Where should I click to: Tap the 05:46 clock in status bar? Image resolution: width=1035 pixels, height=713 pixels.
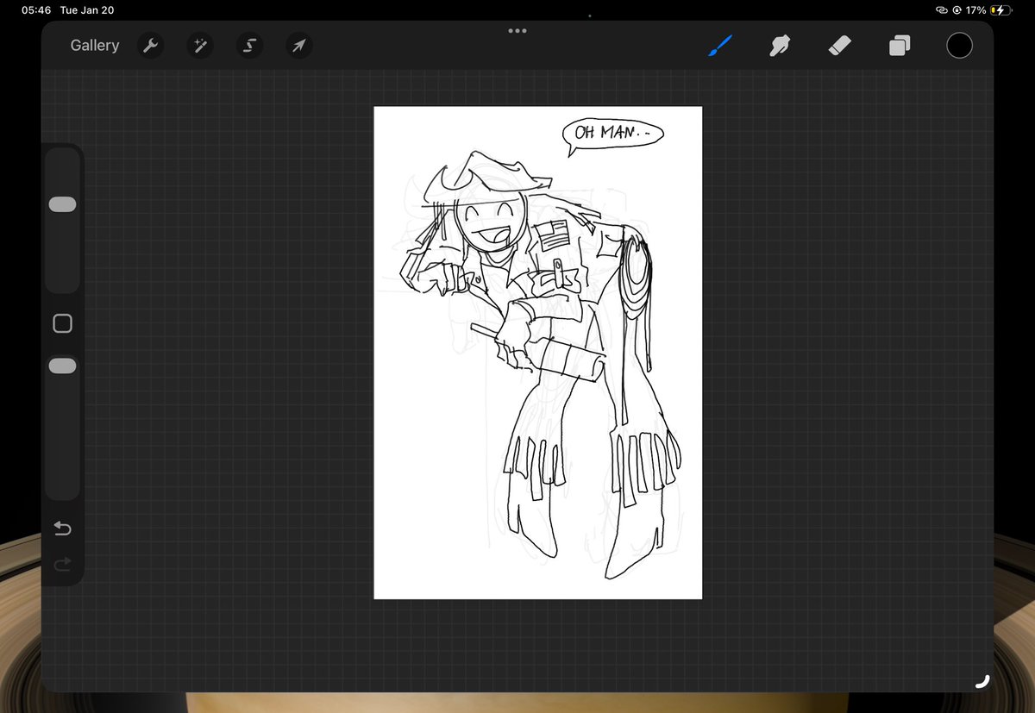(36, 10)
